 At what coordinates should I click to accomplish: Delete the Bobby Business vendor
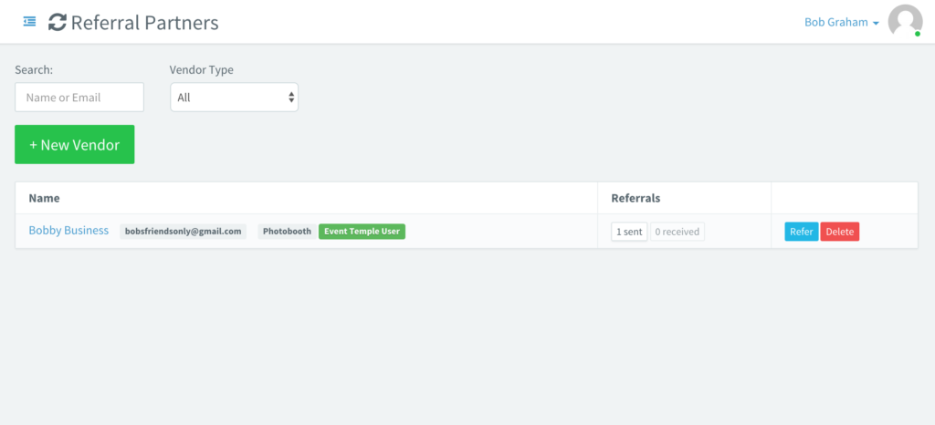point(839,232)
